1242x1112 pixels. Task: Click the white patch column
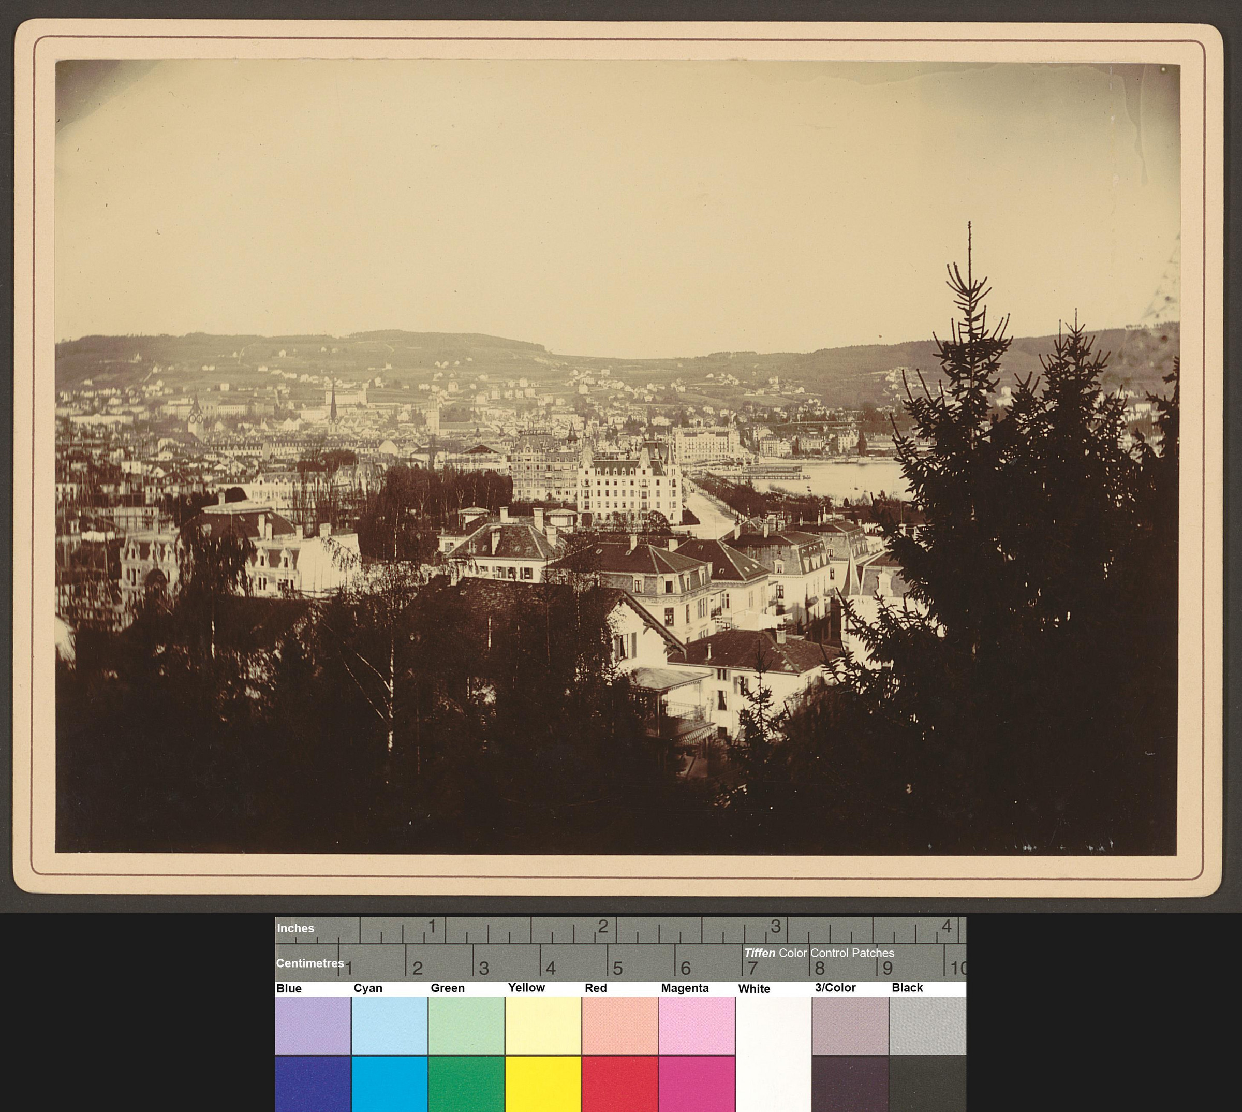click(774, 1055)
